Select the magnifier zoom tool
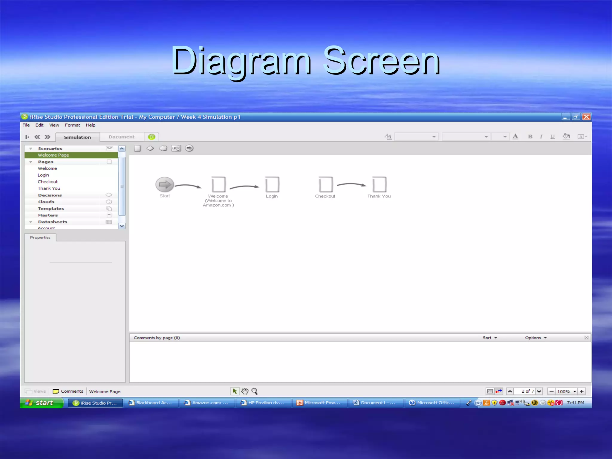Viewport: 612px width, 459px height. tap(255, 391)
